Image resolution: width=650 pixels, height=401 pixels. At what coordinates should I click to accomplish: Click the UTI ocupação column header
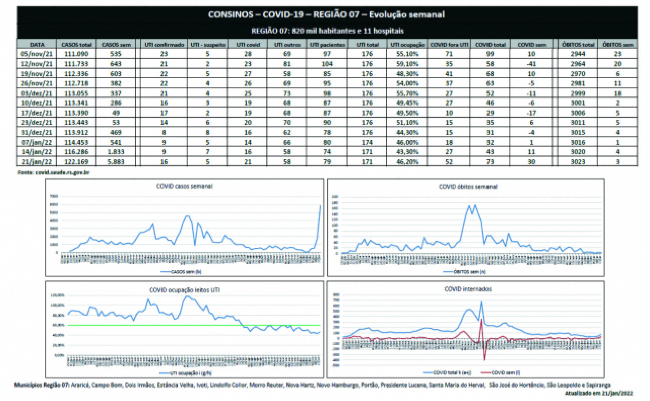point(407,45)
